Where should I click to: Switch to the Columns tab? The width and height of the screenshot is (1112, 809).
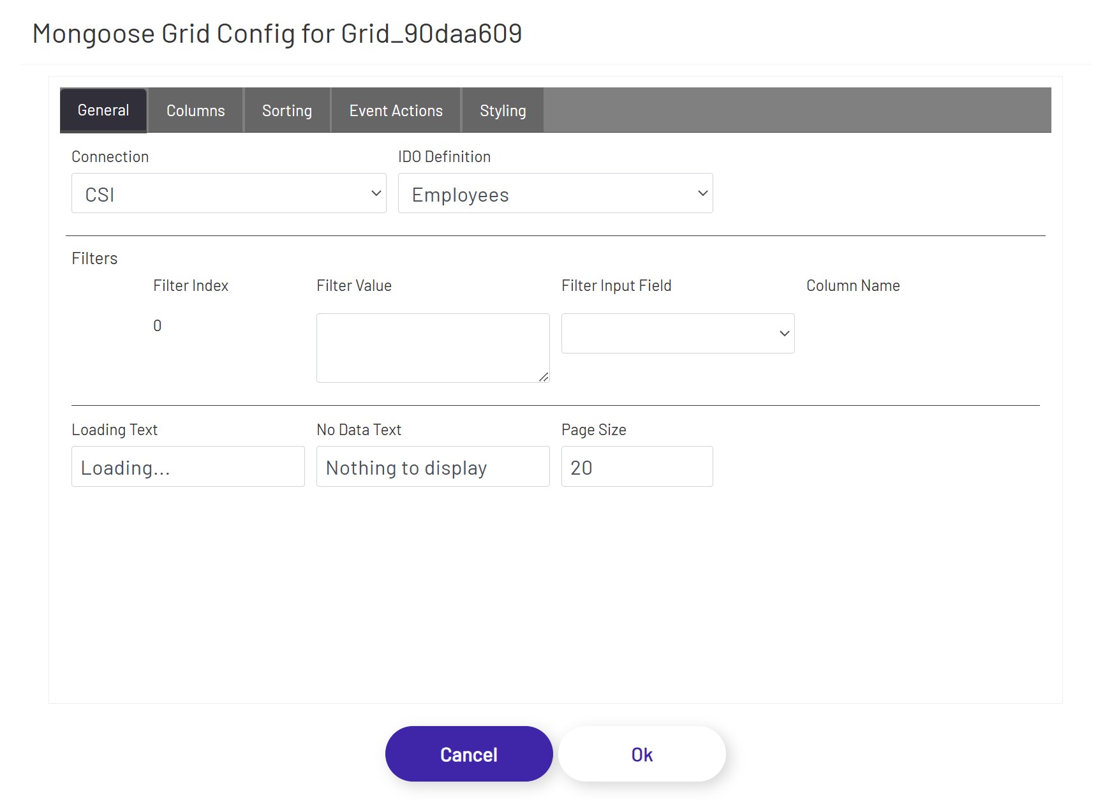point(195,110)
